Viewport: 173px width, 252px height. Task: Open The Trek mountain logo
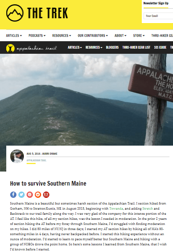coord(15,13)
